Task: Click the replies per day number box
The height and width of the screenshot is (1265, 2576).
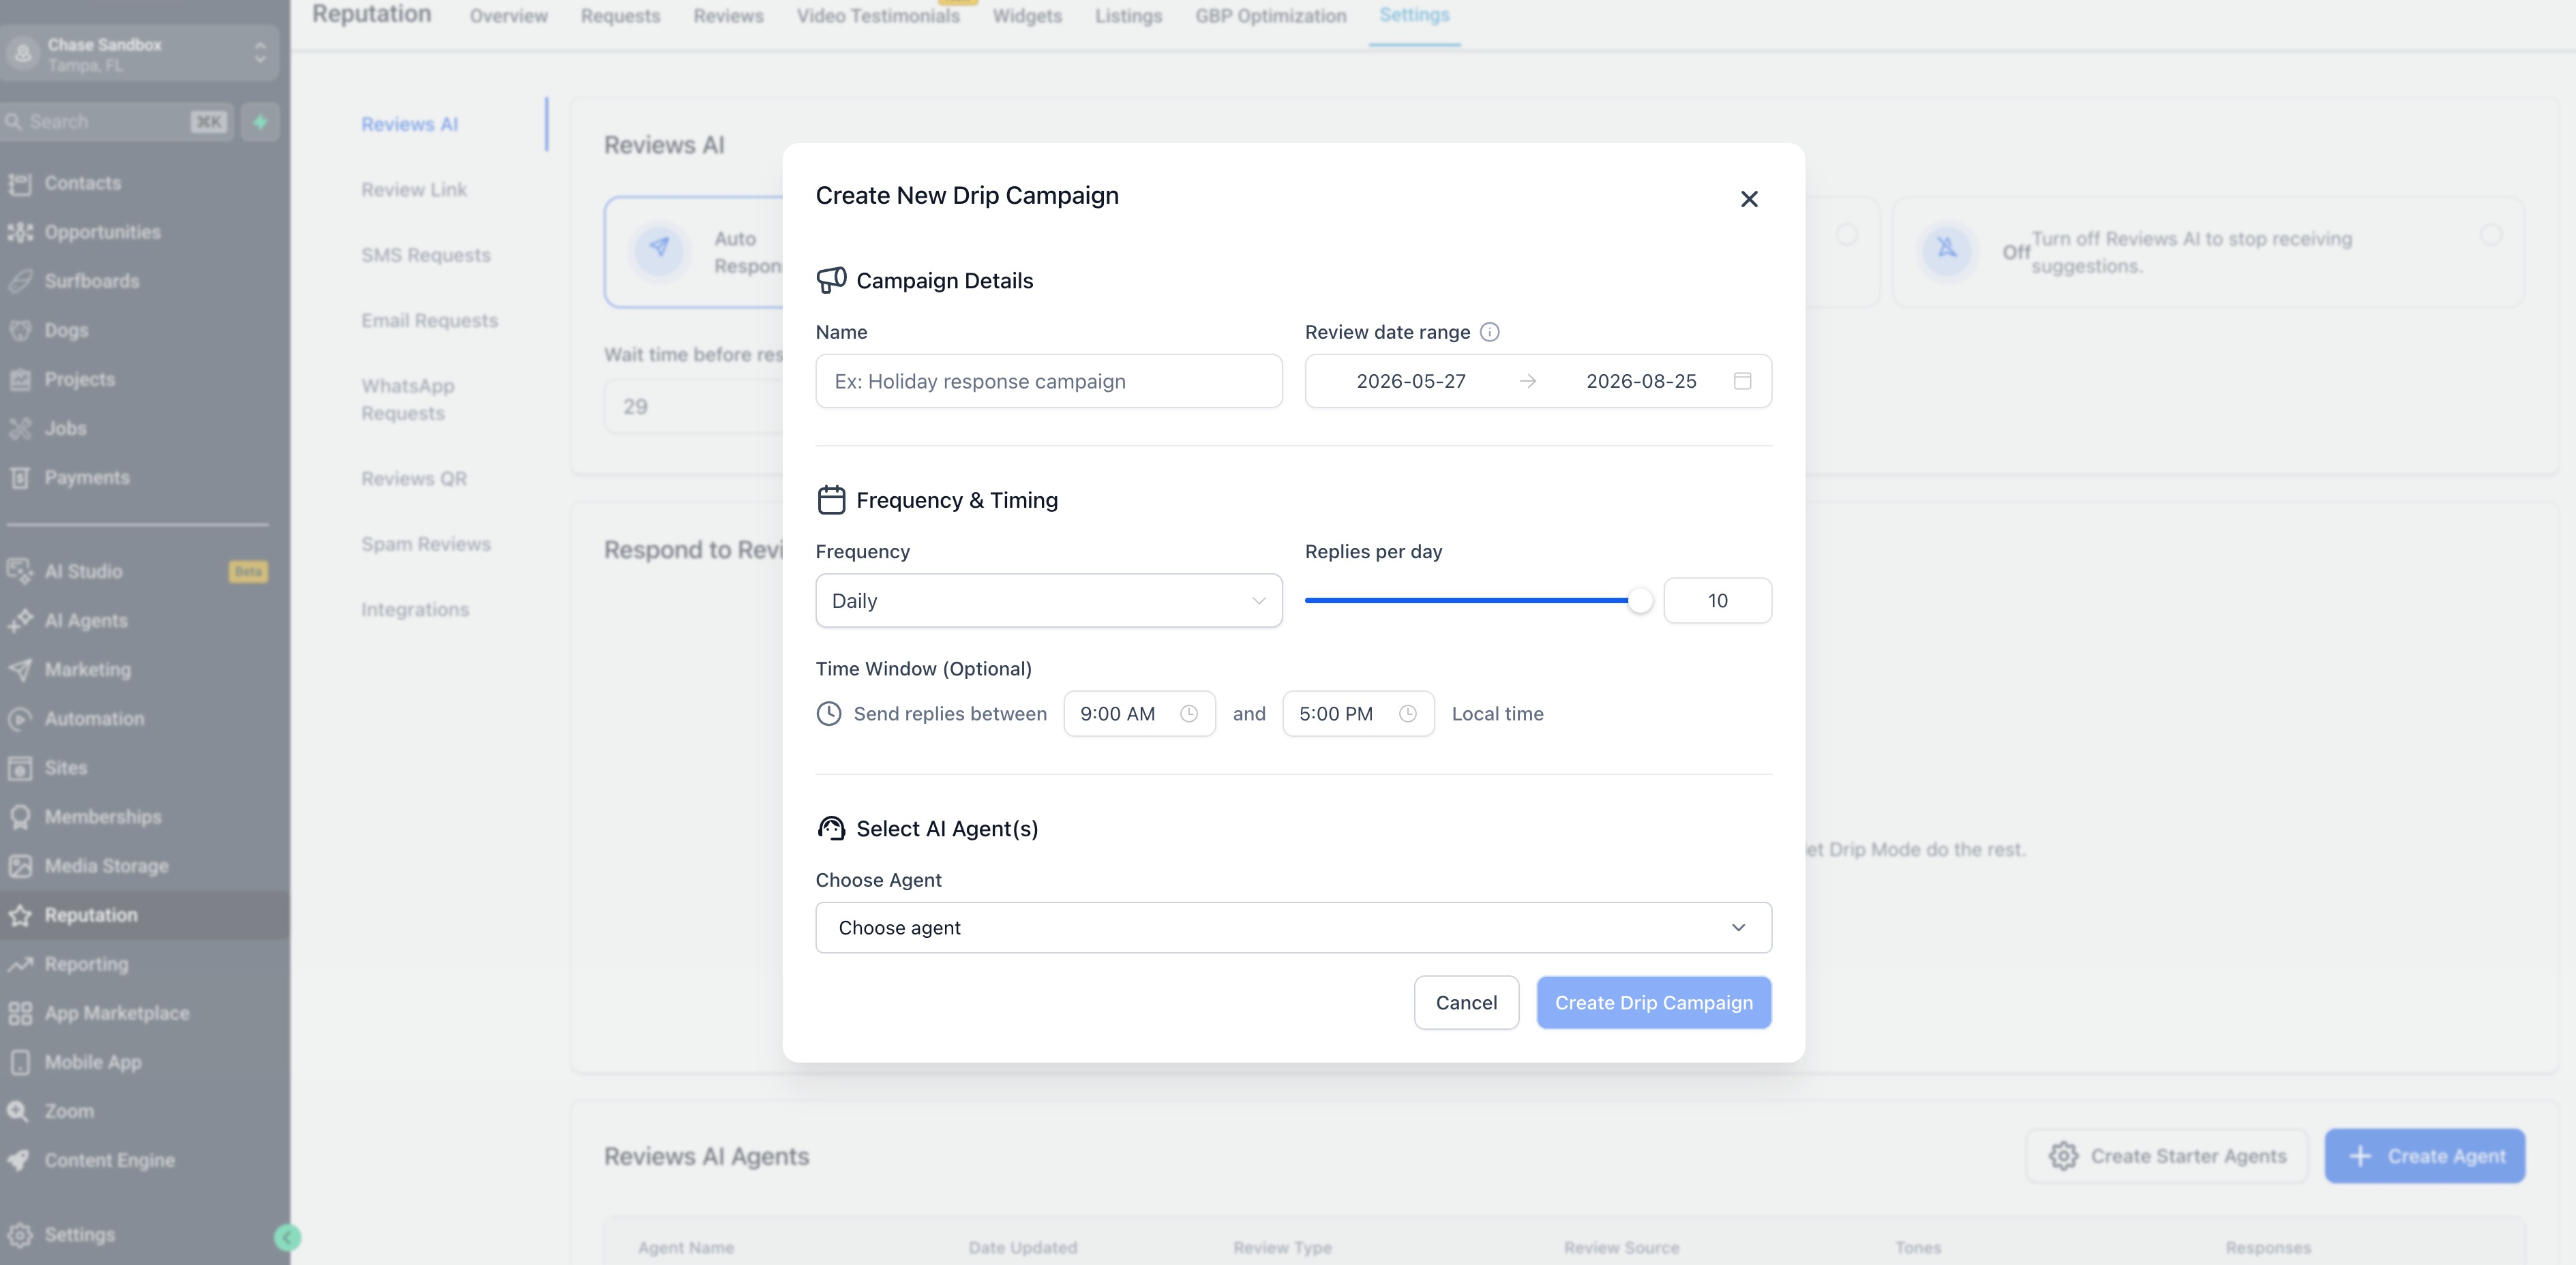Action: [x=1718, y=601]
